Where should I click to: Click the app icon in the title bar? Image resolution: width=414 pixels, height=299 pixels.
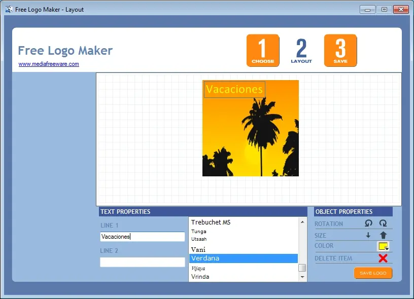pyautogui.click(x=9, y=9)
